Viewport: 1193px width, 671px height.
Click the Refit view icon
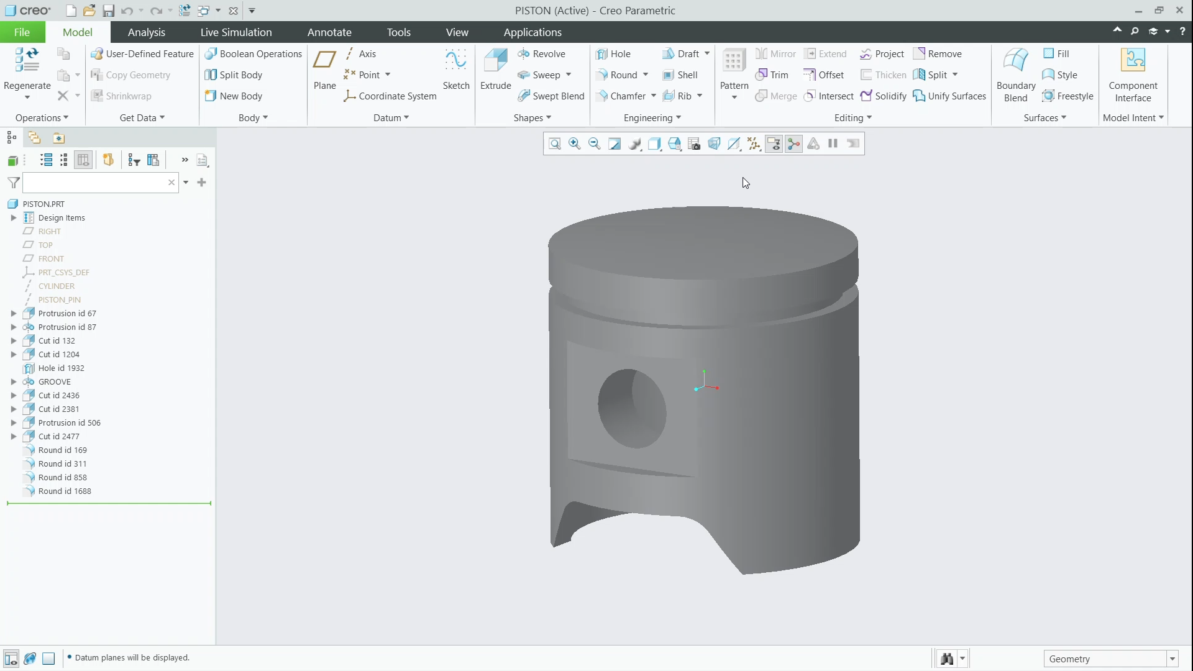555,144
